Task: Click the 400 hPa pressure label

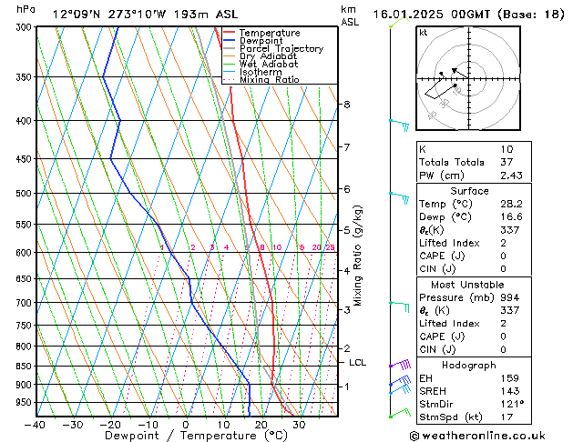Action: coord(26,120)
